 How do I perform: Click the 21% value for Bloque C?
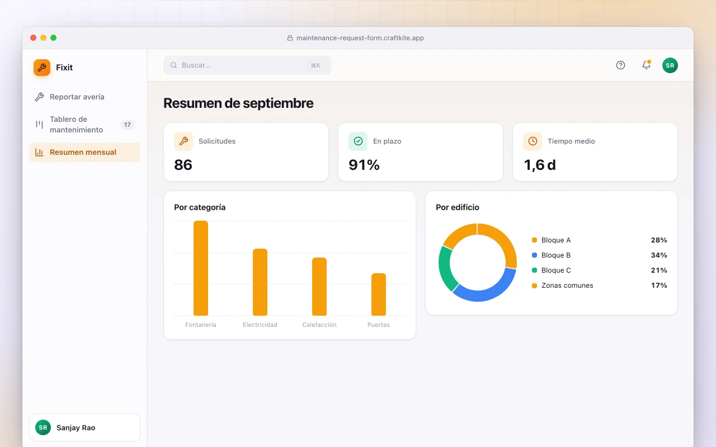click(659, 270)
